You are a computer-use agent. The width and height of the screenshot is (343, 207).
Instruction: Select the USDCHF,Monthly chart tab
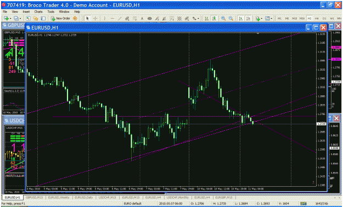tap(177, 197)
